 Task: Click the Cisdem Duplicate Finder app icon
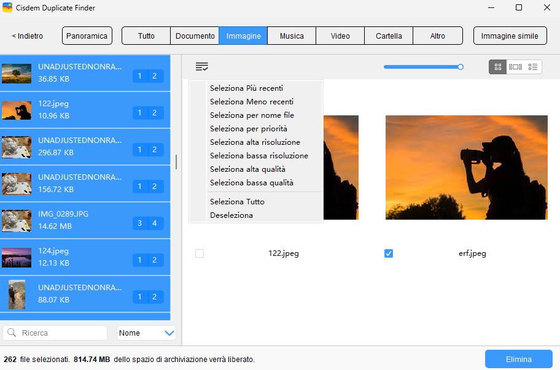click(8, 8)
